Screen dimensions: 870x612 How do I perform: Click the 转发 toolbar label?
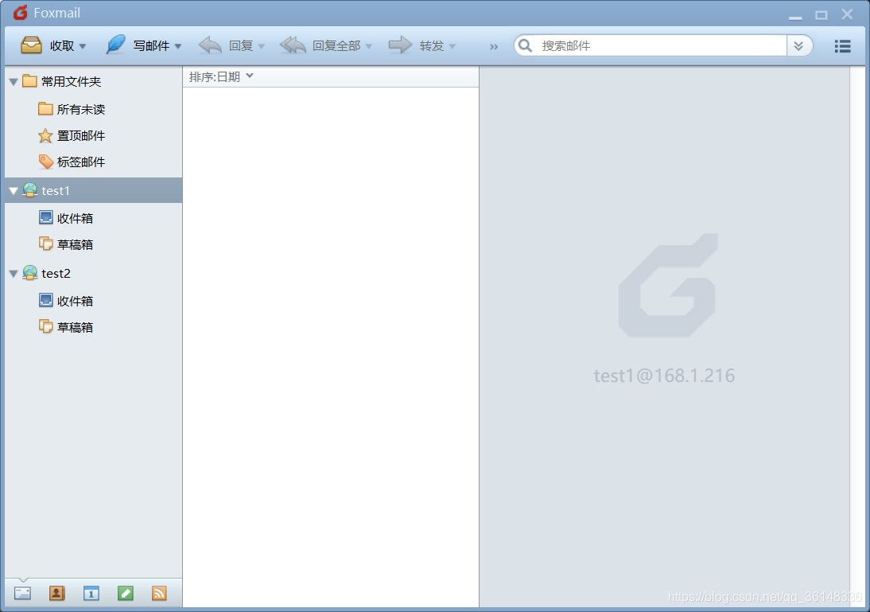pyautogui.click(x=432, y=46)
